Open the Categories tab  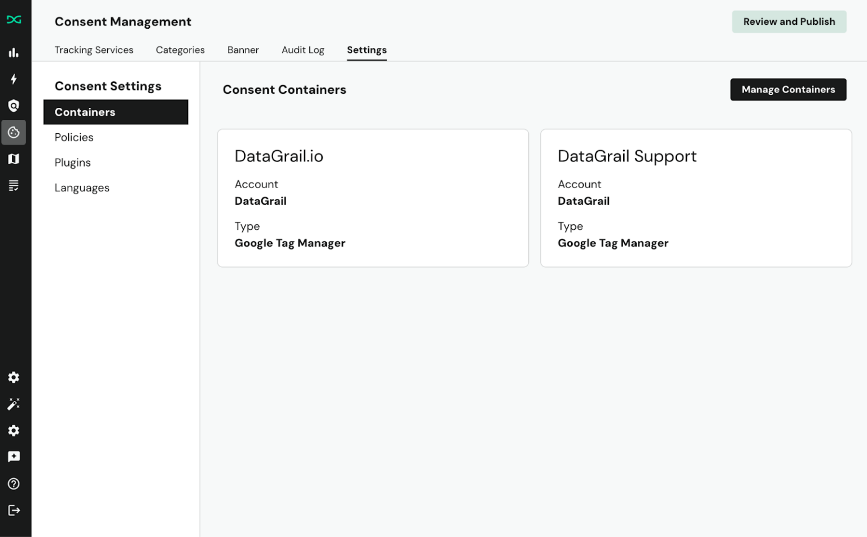[x=180, y=50]
